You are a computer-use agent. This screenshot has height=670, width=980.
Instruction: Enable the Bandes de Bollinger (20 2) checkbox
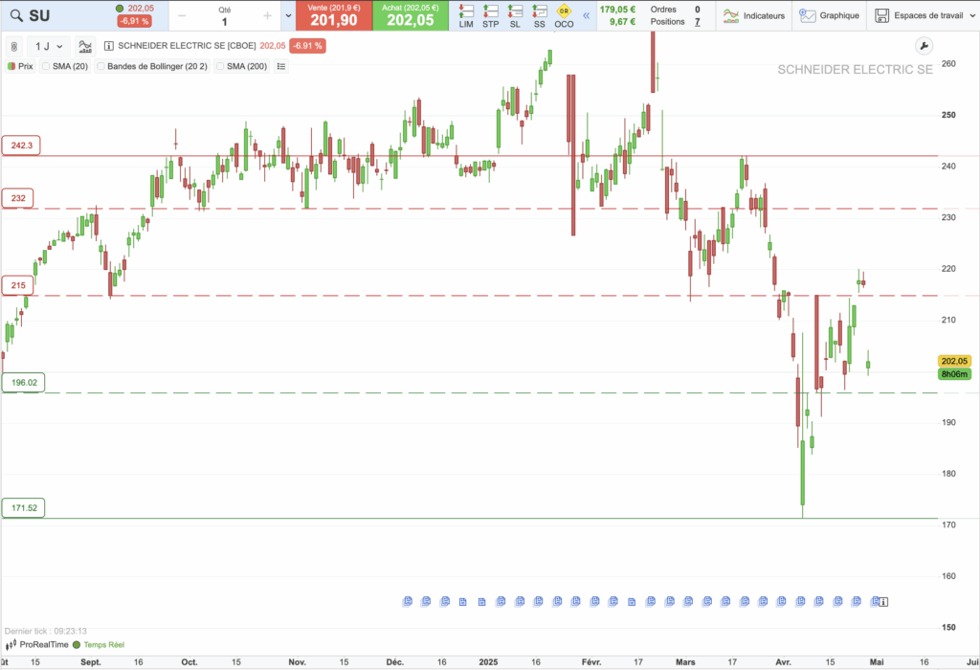point(100,66)
